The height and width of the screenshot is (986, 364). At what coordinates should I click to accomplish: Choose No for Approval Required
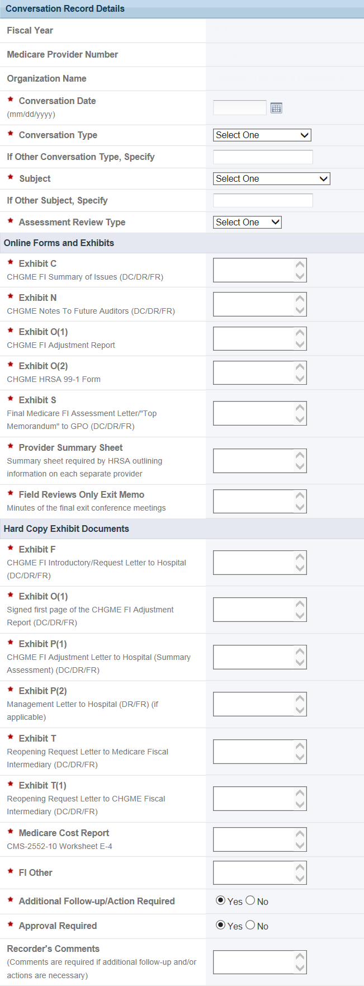click(x=250, y=925)
